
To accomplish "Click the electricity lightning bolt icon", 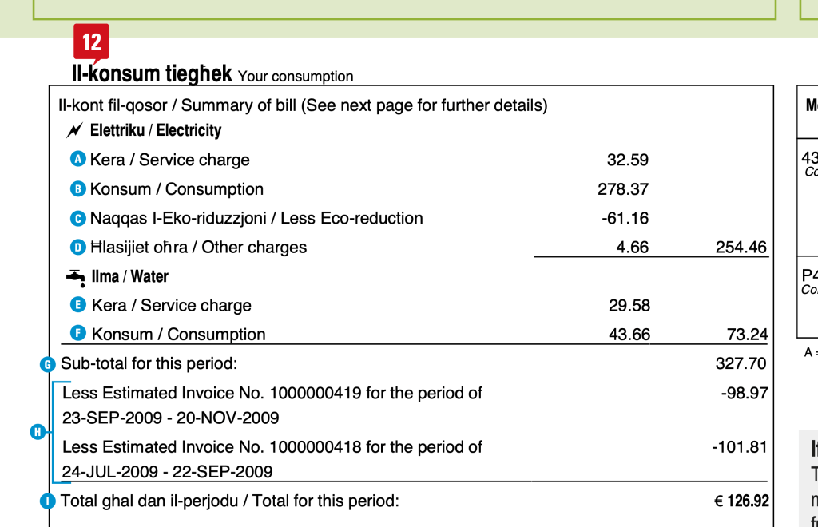I will pos(76,130).
